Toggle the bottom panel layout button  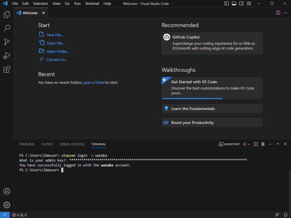tap(234, 4)
